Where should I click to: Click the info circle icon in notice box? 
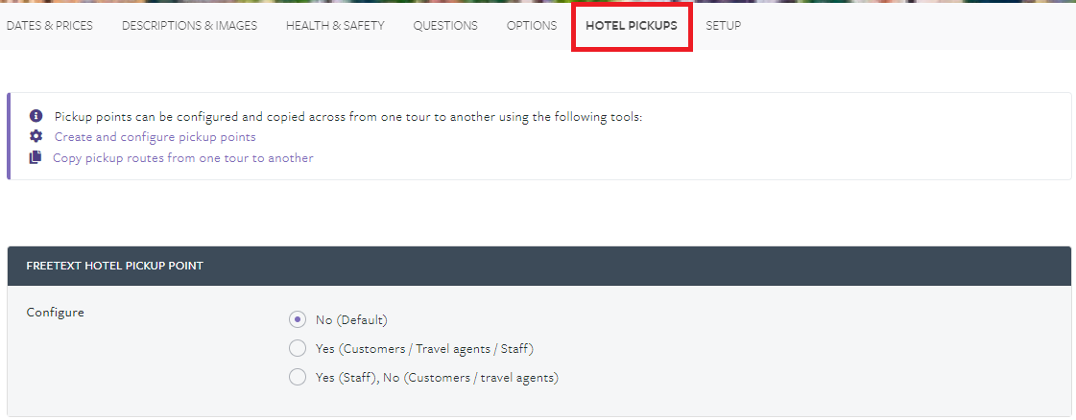pyautogui.click(x=36, y=116)
